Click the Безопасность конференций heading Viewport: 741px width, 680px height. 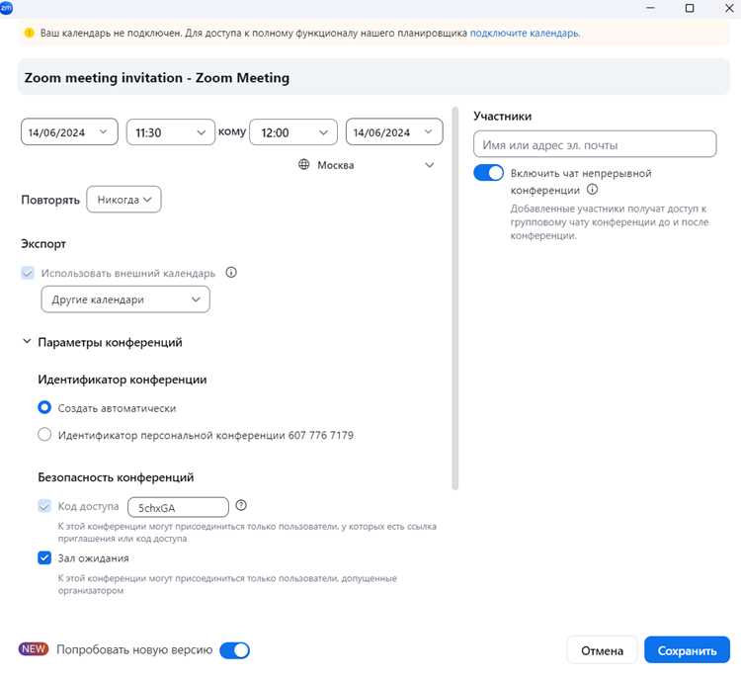click(116, 477)
